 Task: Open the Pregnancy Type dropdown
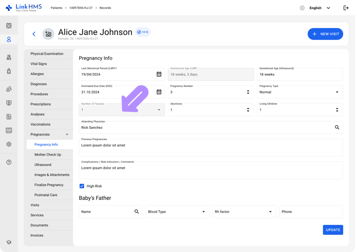(337, 92)
